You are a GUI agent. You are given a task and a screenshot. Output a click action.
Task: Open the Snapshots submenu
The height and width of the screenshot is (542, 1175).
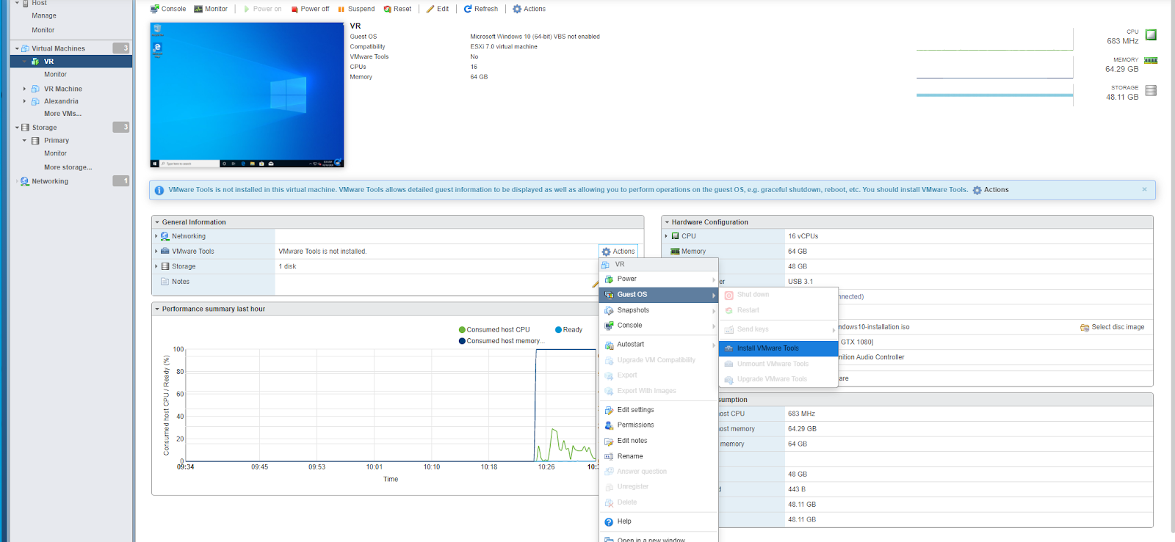pyautogui.click(x=659, y=310)
